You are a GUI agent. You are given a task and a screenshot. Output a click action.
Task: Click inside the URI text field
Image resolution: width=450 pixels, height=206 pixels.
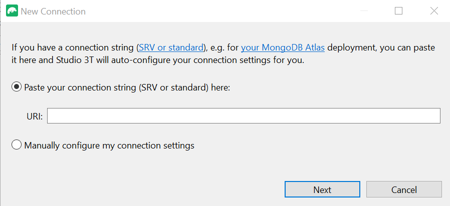(x=244, y=115)
